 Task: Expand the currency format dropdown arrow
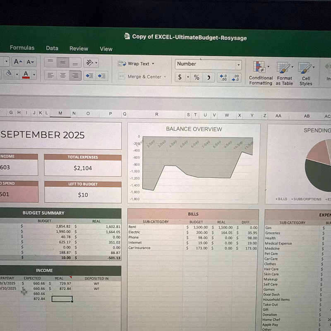tap(187, 77)
